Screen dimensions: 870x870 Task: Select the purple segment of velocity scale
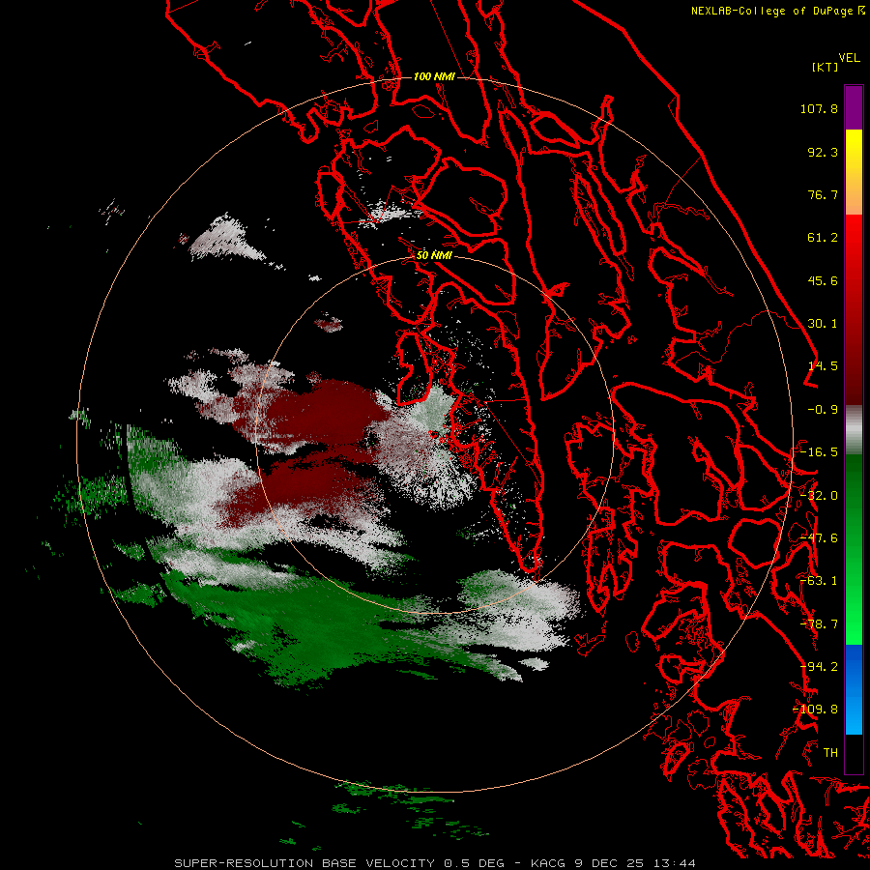click(854, 107)
